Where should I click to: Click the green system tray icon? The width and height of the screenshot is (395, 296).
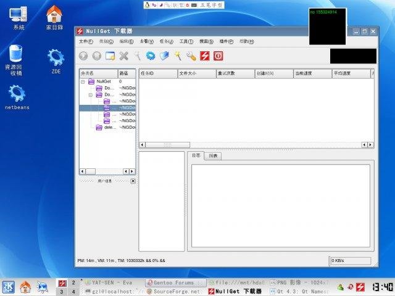[341, 287]
